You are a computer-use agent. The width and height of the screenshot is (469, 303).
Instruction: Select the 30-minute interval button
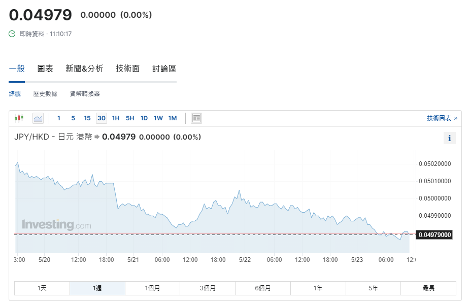pyautogui.click(x=102, y=118)
